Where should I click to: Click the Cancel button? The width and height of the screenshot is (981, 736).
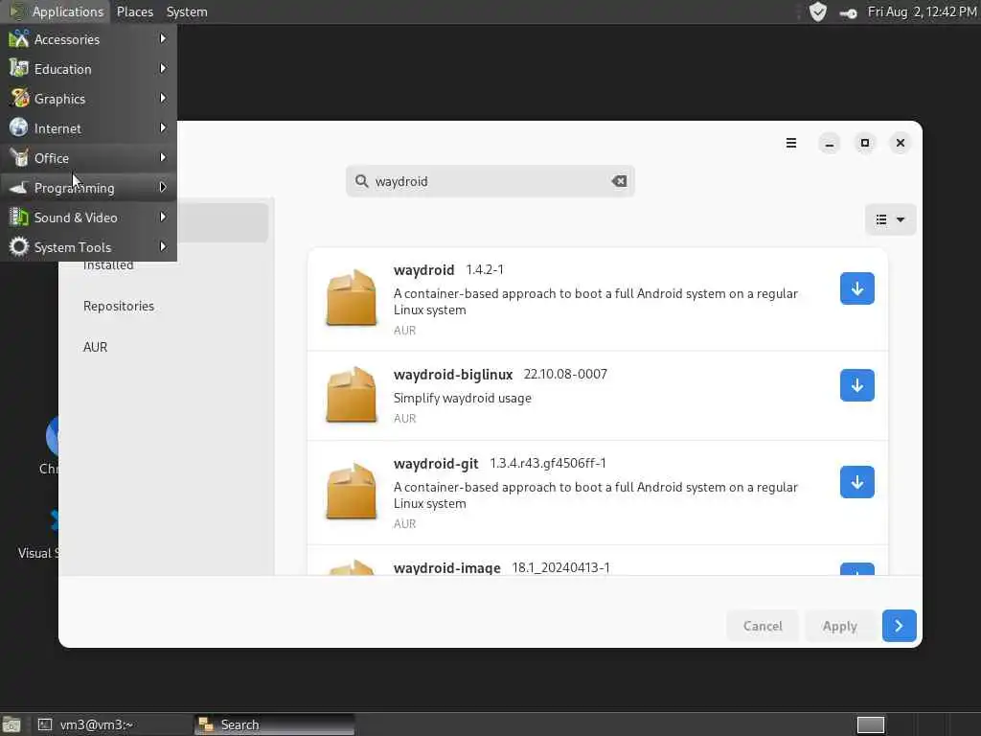[x=763, y=626]
